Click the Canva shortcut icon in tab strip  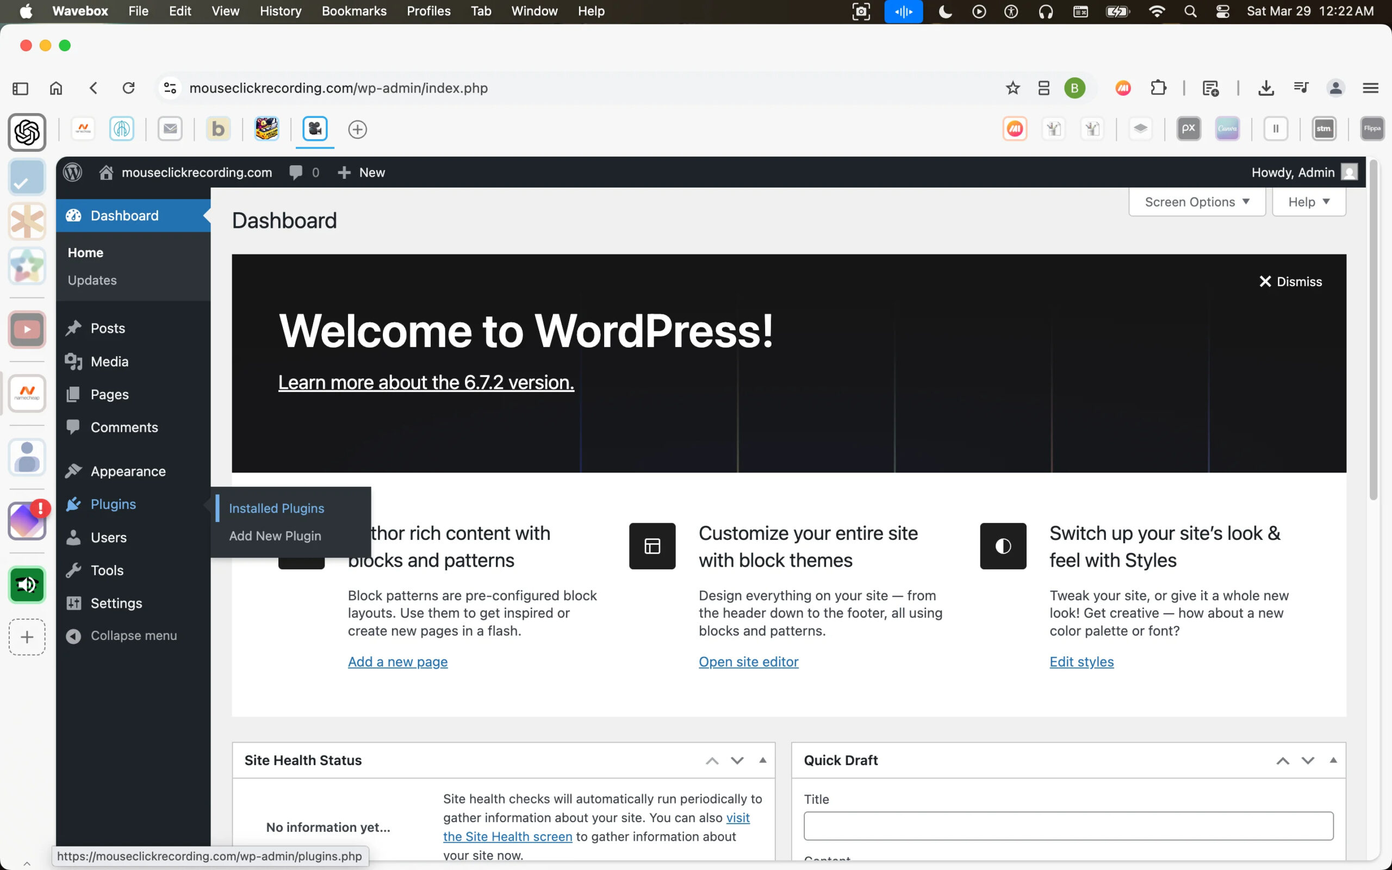coord(1227,129)
